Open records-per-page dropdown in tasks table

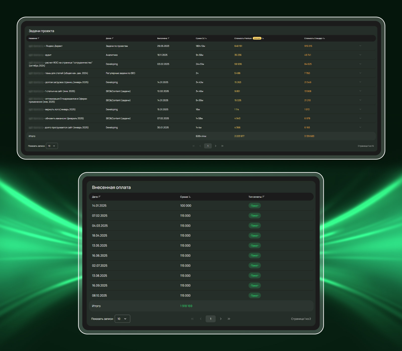point(52,146)
